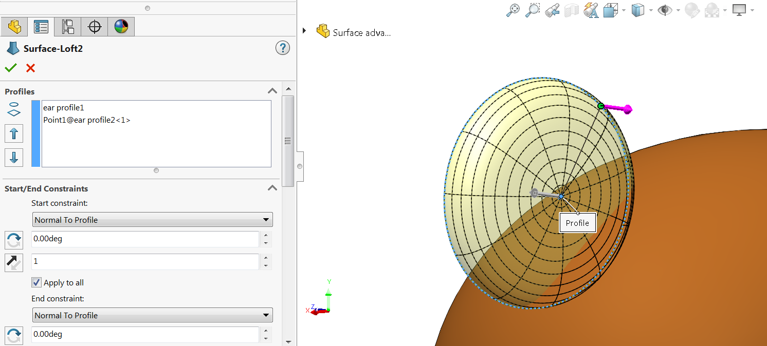Click the Zoom to Area icon
The image size is (767, 346).
coord(533,10)
